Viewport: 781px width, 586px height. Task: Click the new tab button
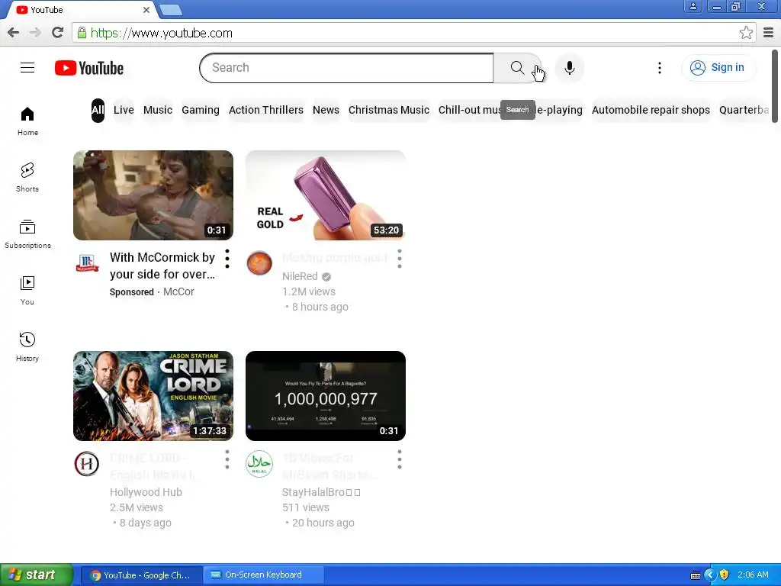tap(171, 9)
